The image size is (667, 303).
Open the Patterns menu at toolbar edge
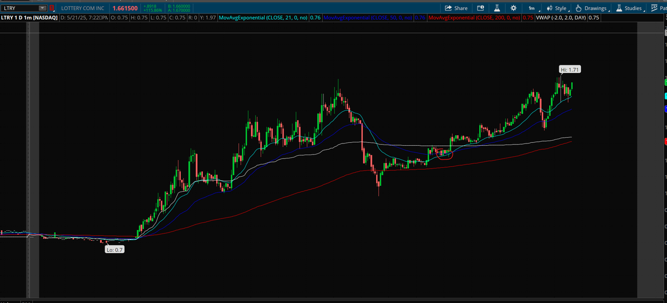coord(659,8)
